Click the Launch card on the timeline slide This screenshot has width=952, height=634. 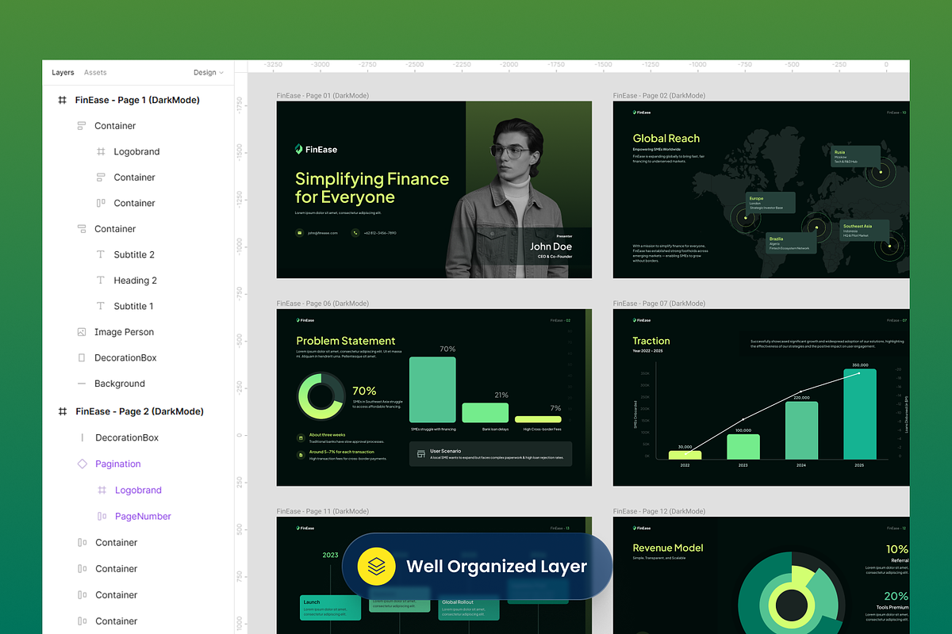[330, 608]
